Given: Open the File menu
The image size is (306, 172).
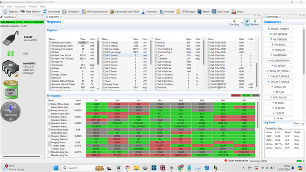Looking at the screenshot, I should pos(2,6).
